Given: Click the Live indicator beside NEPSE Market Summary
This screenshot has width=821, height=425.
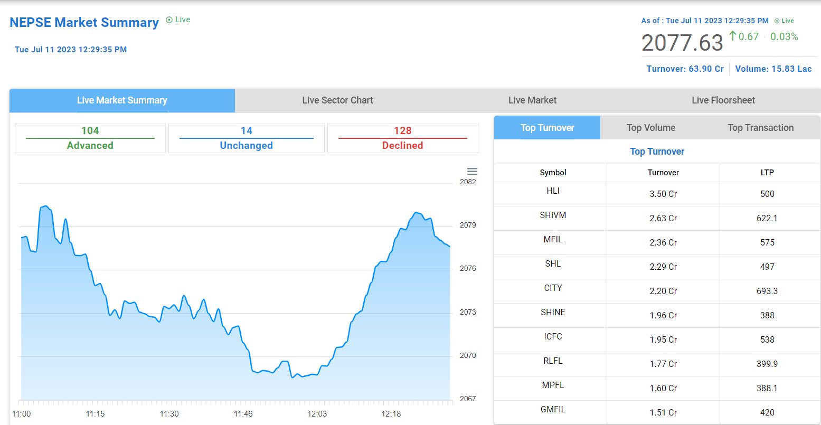Looking at the screenshot, I should click(178, 20).
